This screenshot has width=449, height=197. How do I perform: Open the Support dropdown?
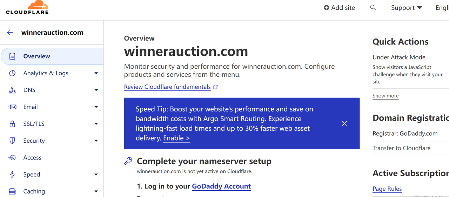[407, 8]
